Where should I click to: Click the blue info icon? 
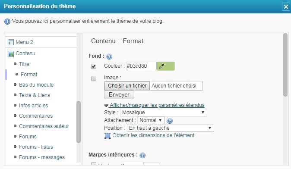(x=7, y=22)
